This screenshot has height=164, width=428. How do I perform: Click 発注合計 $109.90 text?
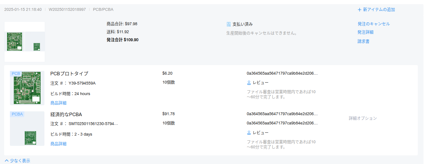pyautogui.click(x=123, y=40)
